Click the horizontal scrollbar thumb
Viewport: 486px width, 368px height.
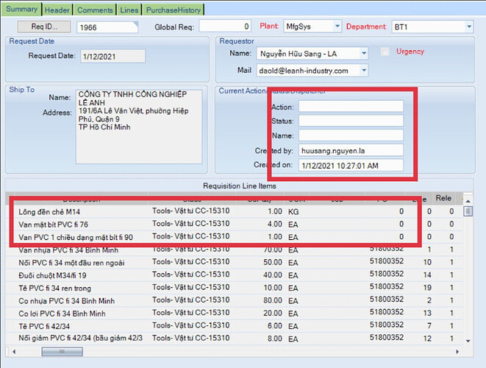pyautogui.click(x=62, y=352)
